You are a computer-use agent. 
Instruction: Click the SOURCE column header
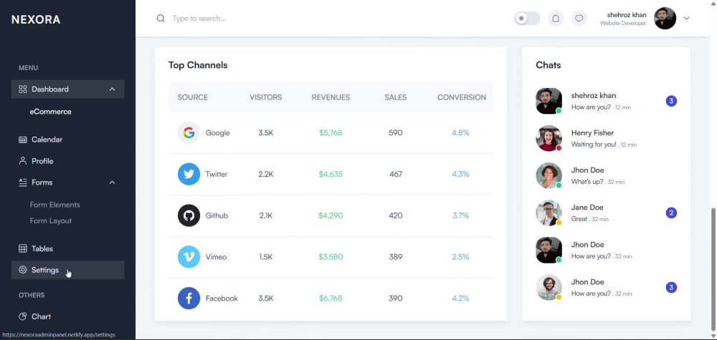click(192, 97)
